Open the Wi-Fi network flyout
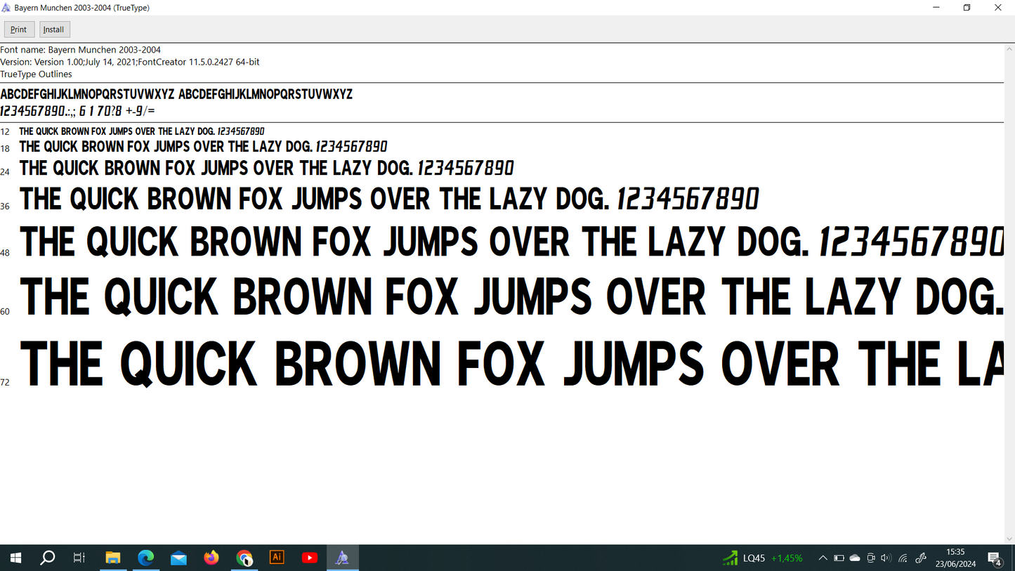This screenshot has height=571, width=1015. pos(903,558)
